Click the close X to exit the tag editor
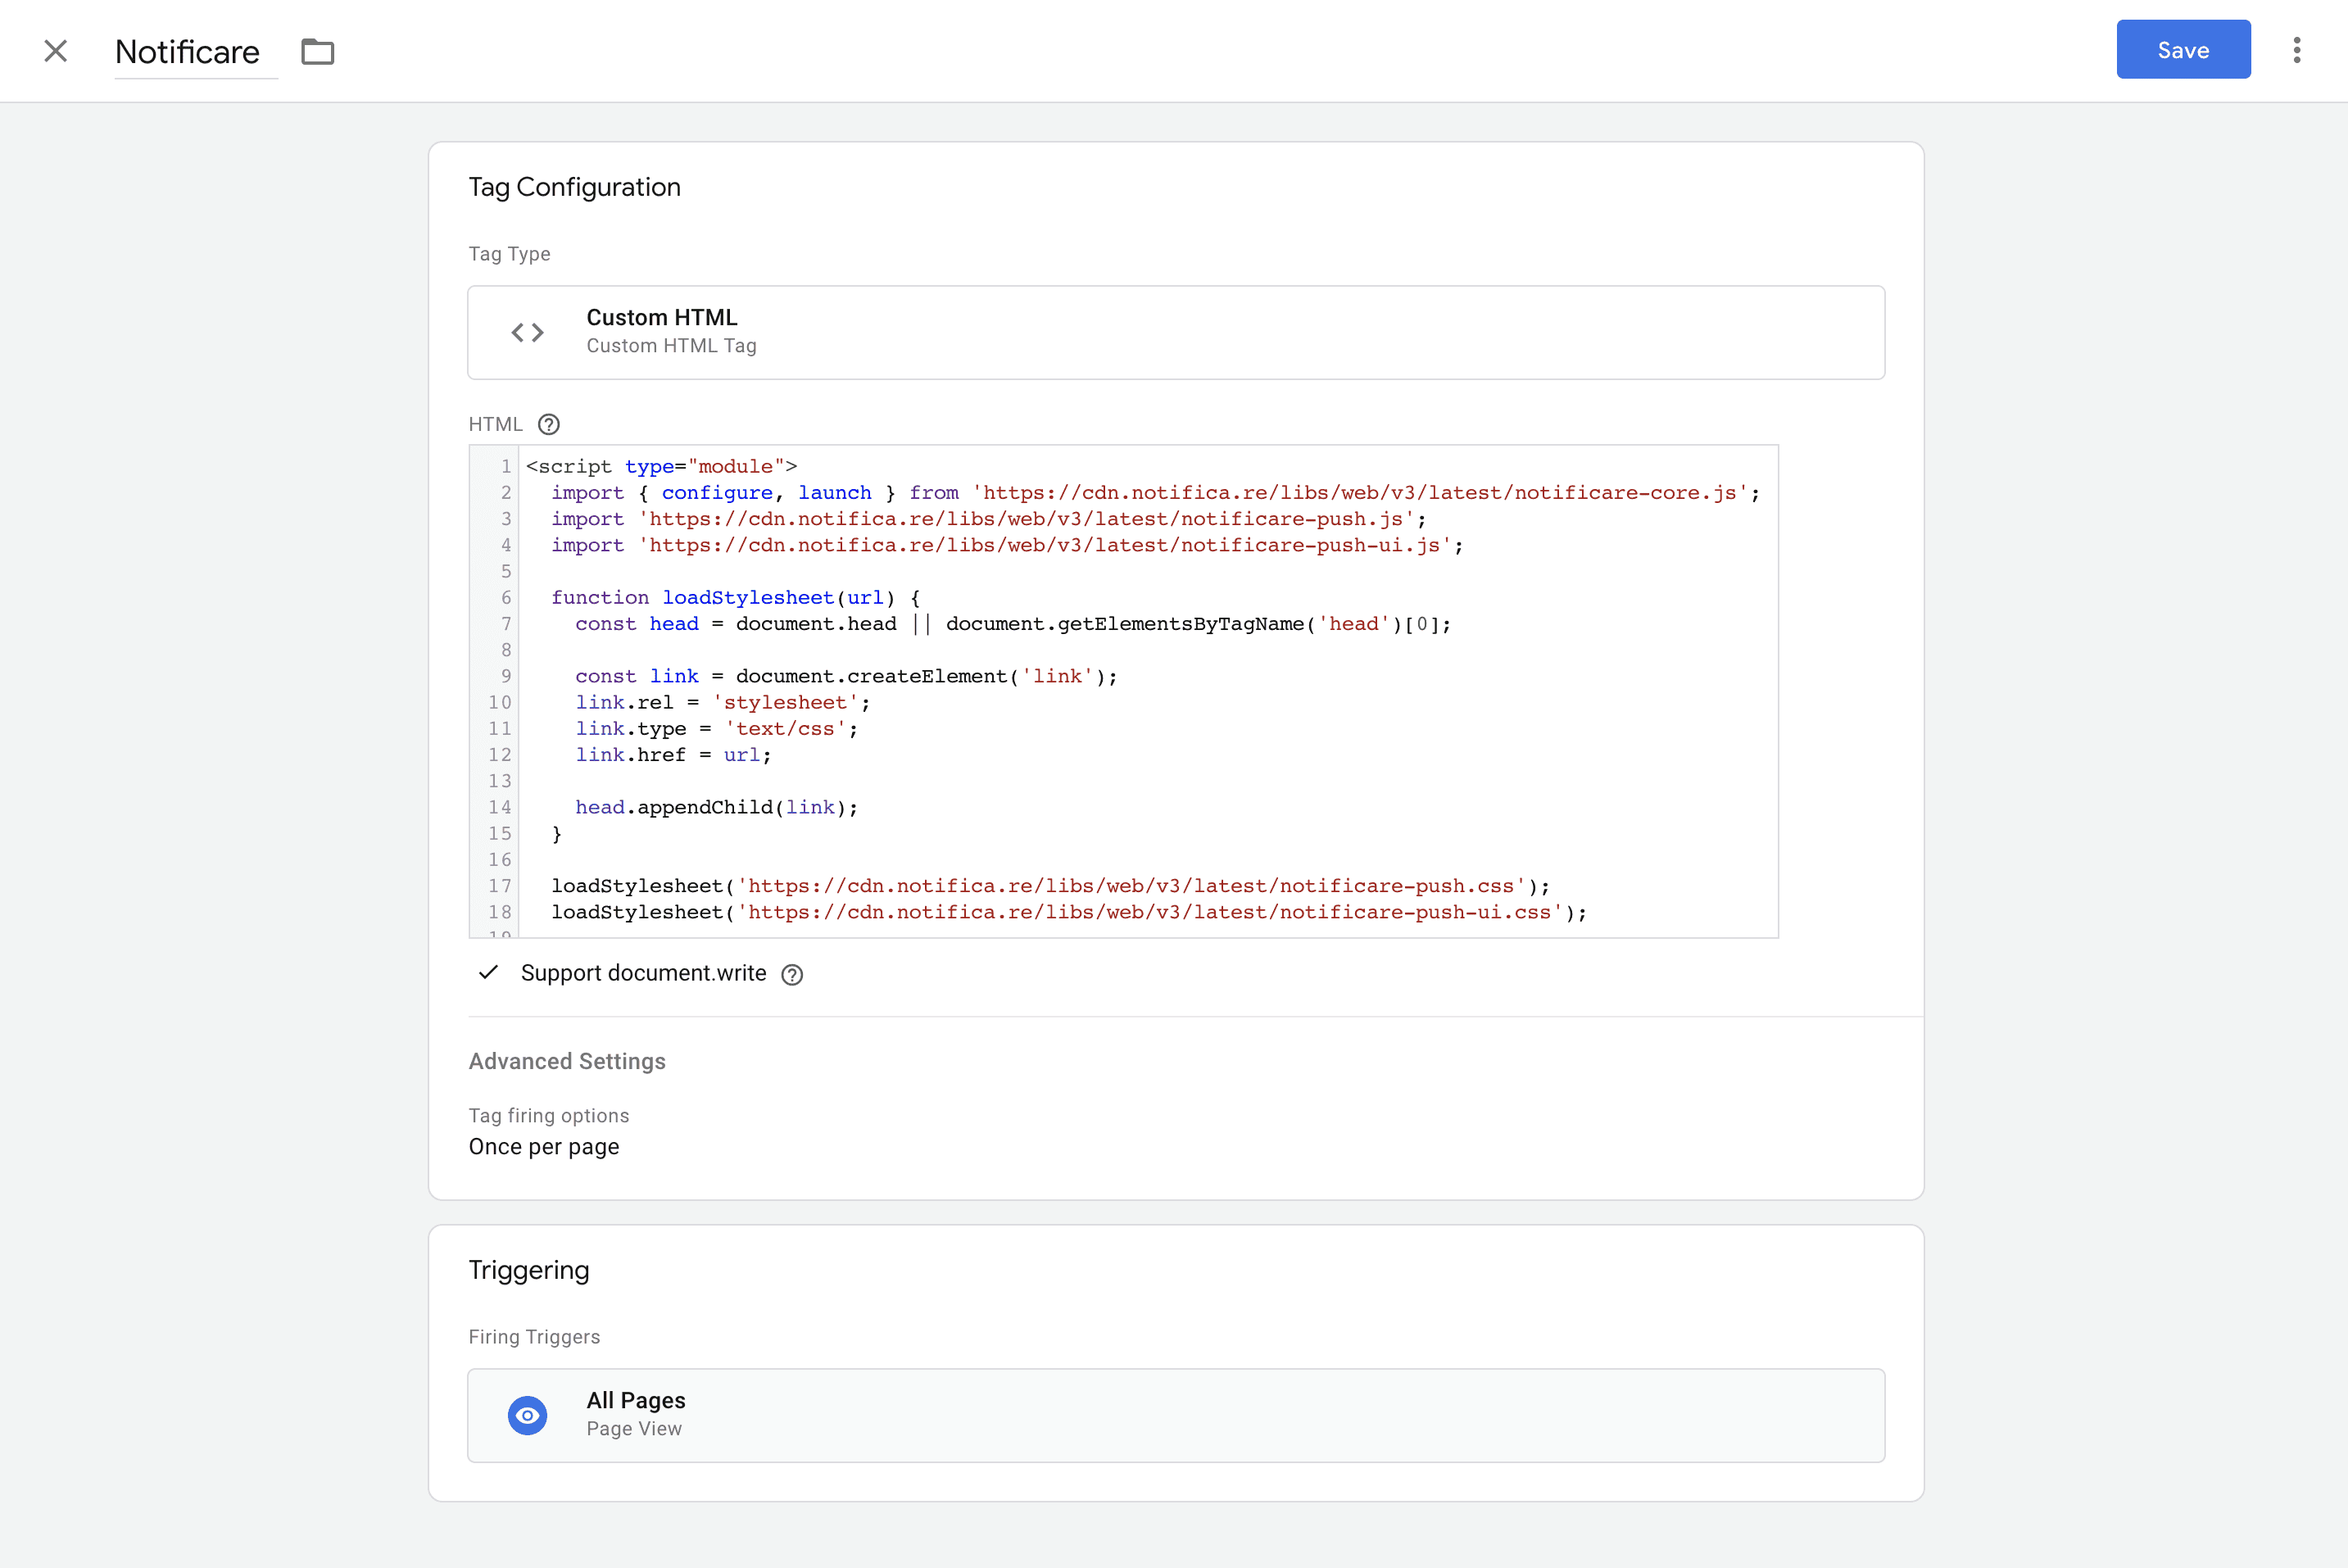 point(55,50)
